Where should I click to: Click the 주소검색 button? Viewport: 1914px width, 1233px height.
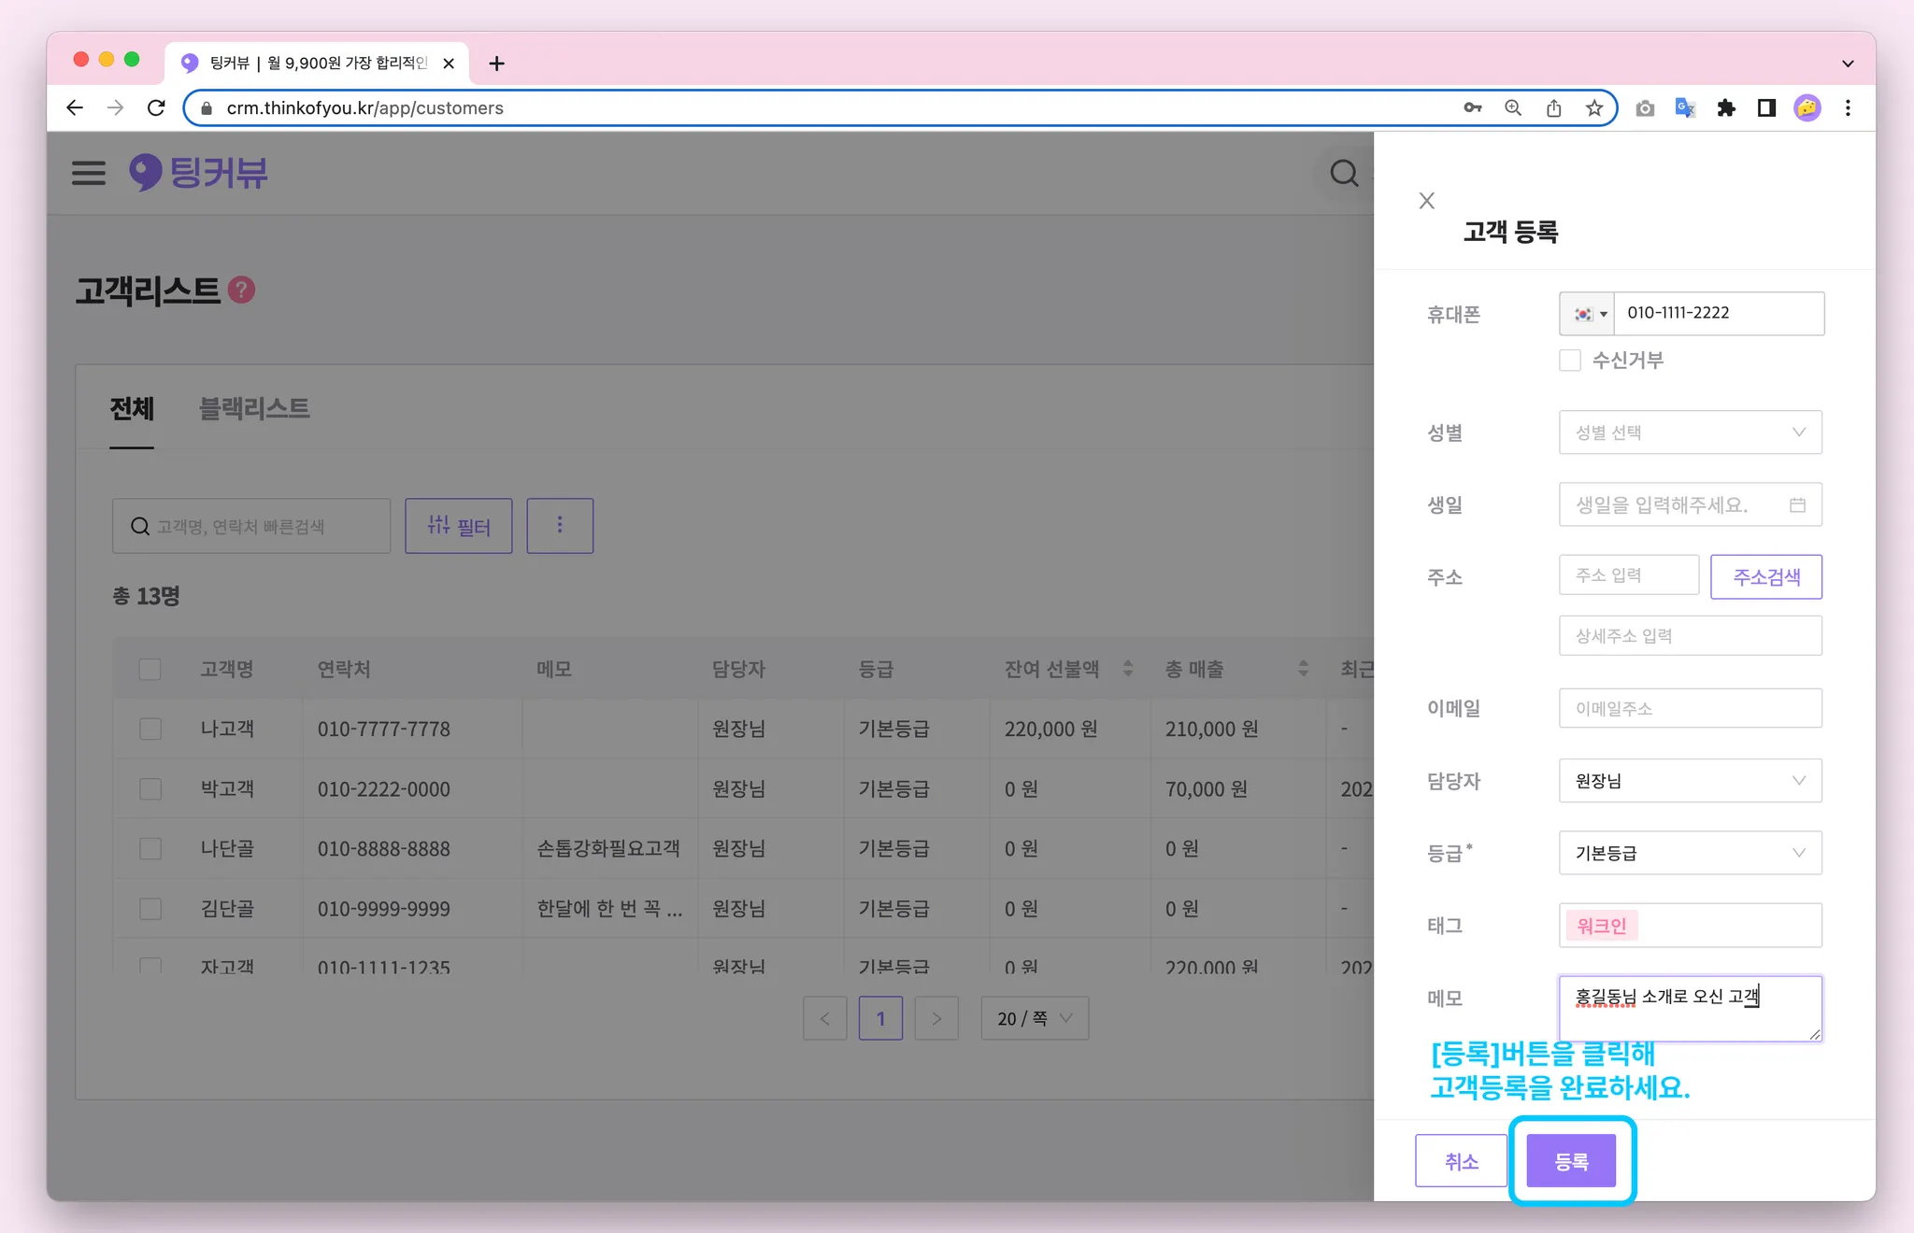1765,576
